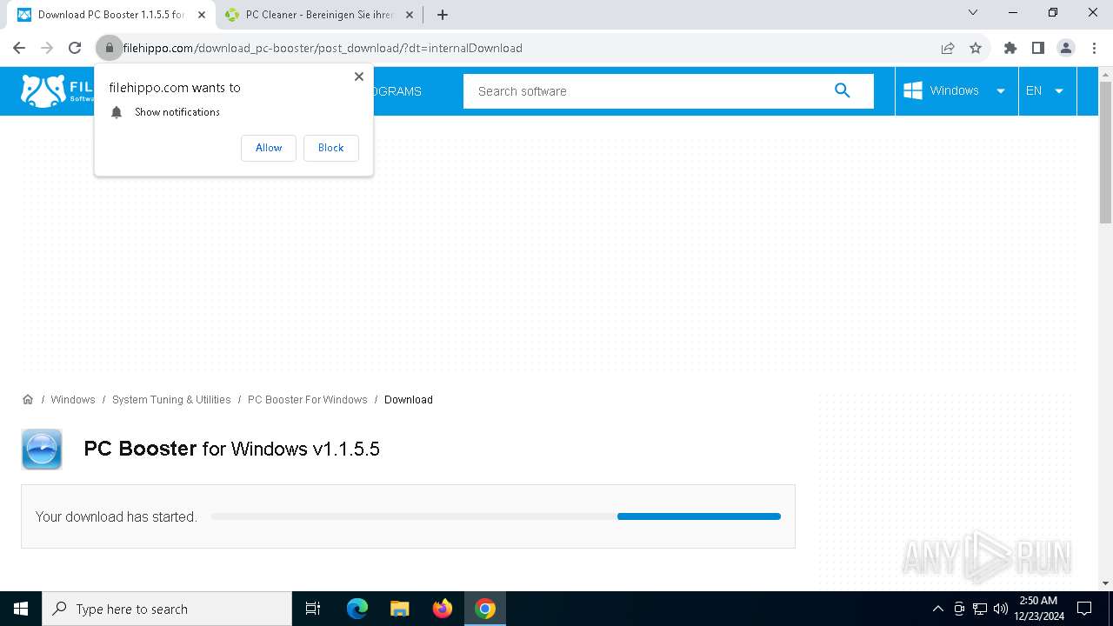Go to home breadcrumb icon
This screenshot has width=1113, height=626.
[x=28, y=400]
